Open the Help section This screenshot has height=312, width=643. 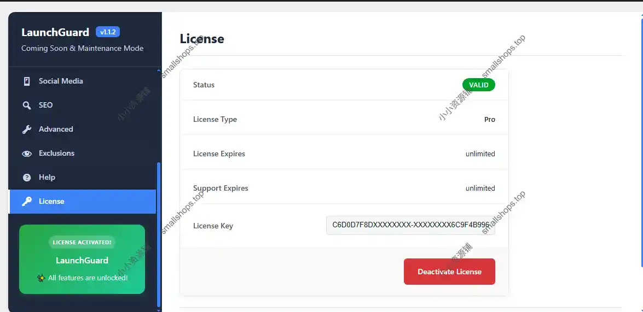82,177
